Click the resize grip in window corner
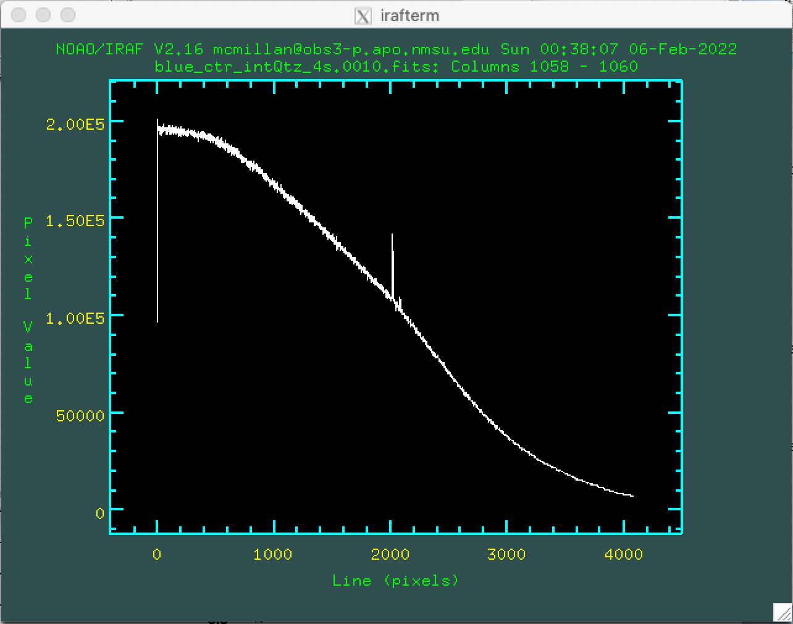Viewport: 793px width, 624px height. pos(782,612)
